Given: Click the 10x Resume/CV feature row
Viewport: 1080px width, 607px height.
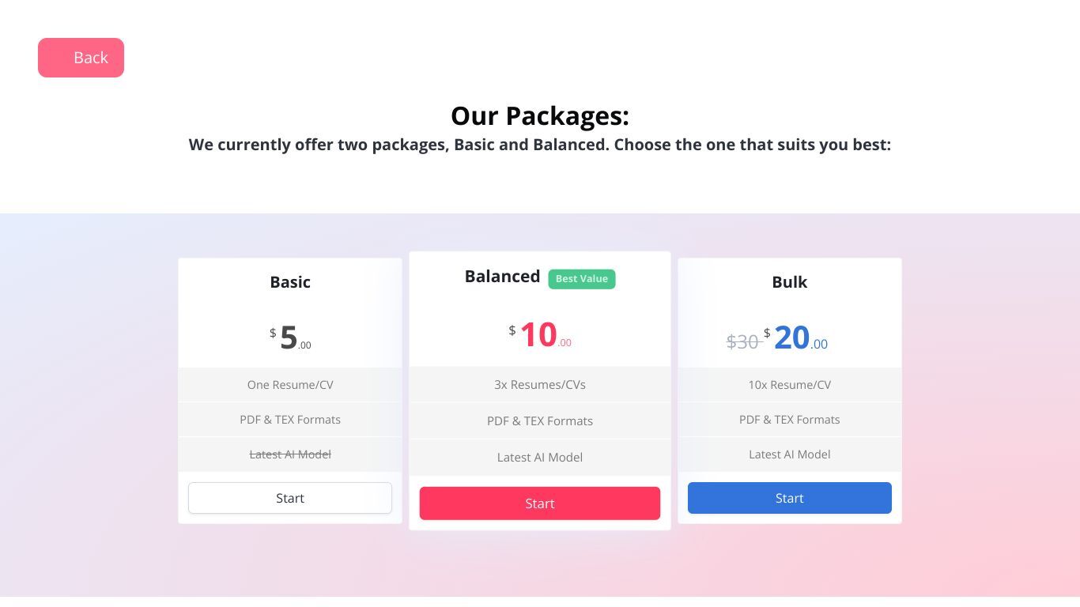Looking at the screenshot, I should point(790,385).
